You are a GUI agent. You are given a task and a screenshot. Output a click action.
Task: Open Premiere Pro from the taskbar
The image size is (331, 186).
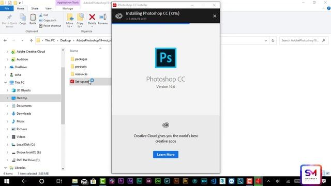tap(121, 181)
